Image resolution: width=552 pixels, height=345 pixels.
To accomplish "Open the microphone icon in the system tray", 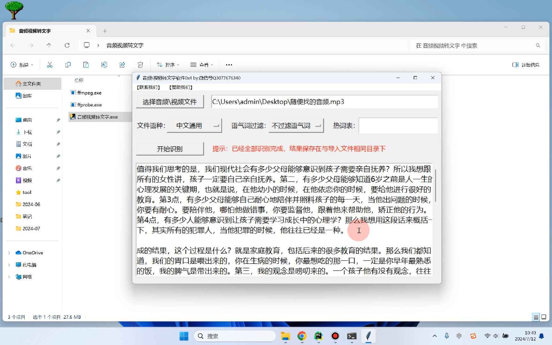I will (x=447, y=336).
